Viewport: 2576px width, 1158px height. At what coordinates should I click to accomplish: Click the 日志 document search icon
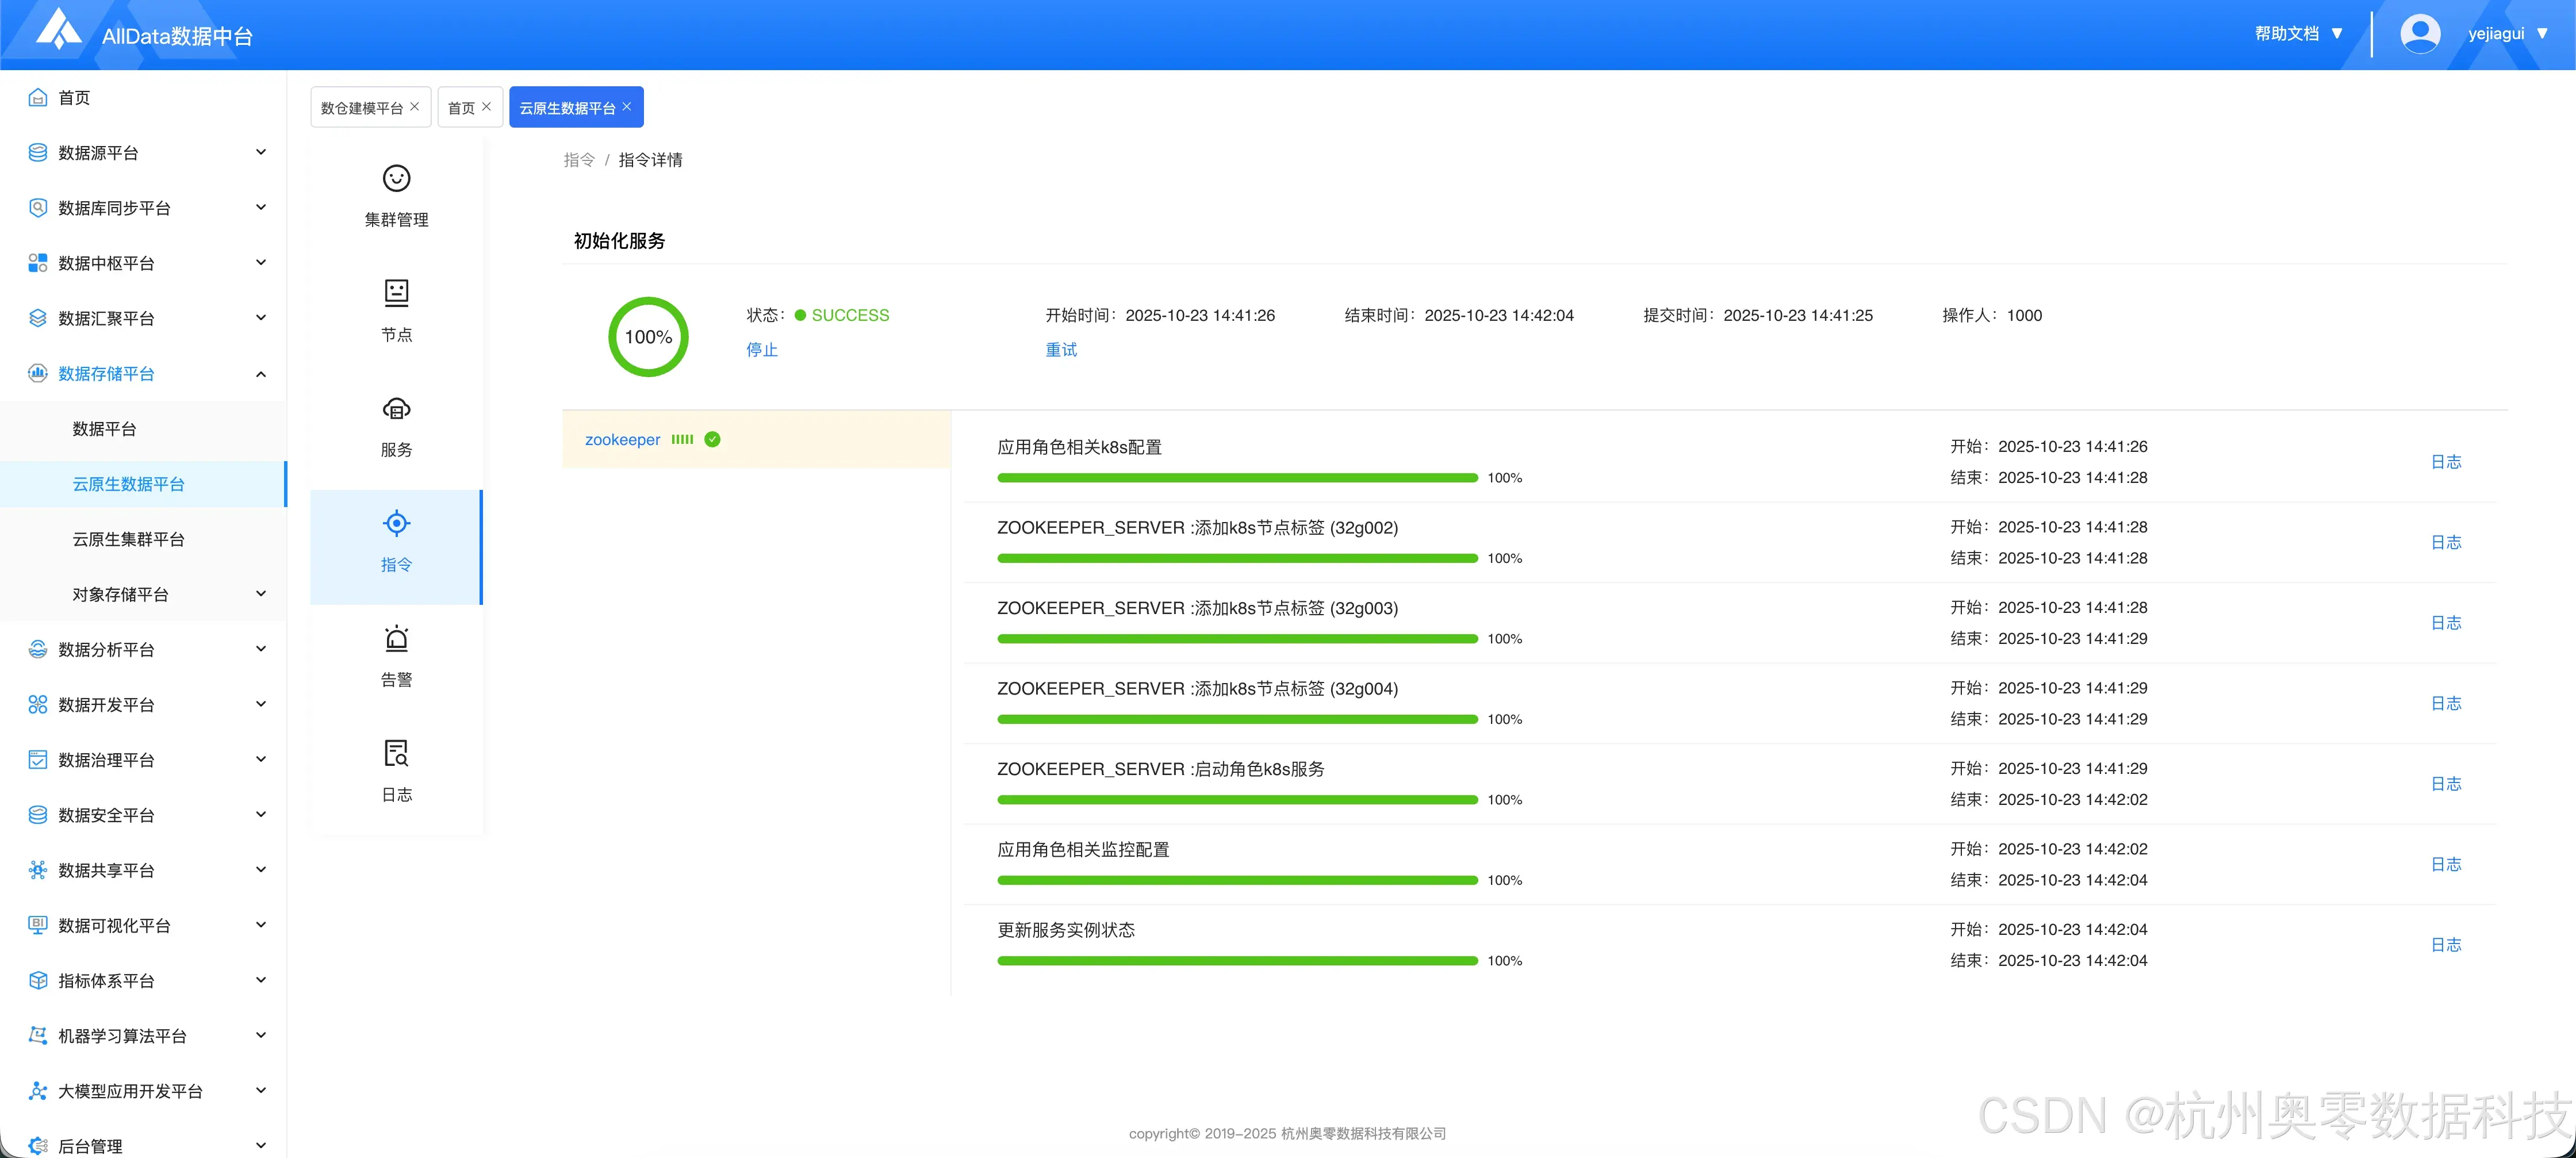tap(396, 753)
